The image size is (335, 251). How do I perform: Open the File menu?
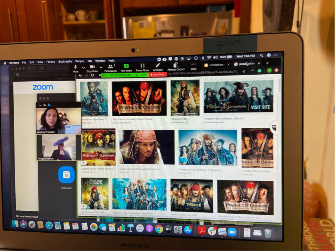click(24, 63)
